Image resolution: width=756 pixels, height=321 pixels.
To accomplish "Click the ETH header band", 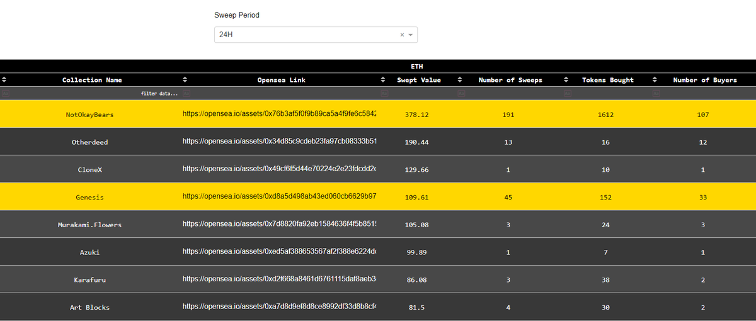I will tap(416, 66).
